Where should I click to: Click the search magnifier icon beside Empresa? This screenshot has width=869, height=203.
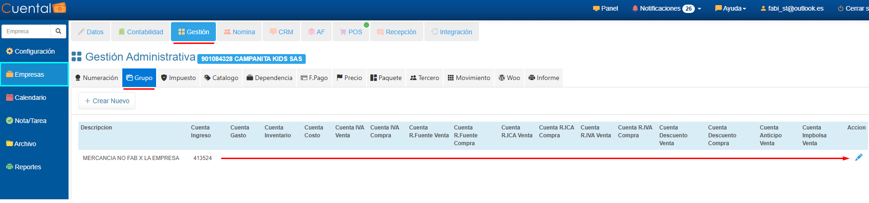[58, 31]
